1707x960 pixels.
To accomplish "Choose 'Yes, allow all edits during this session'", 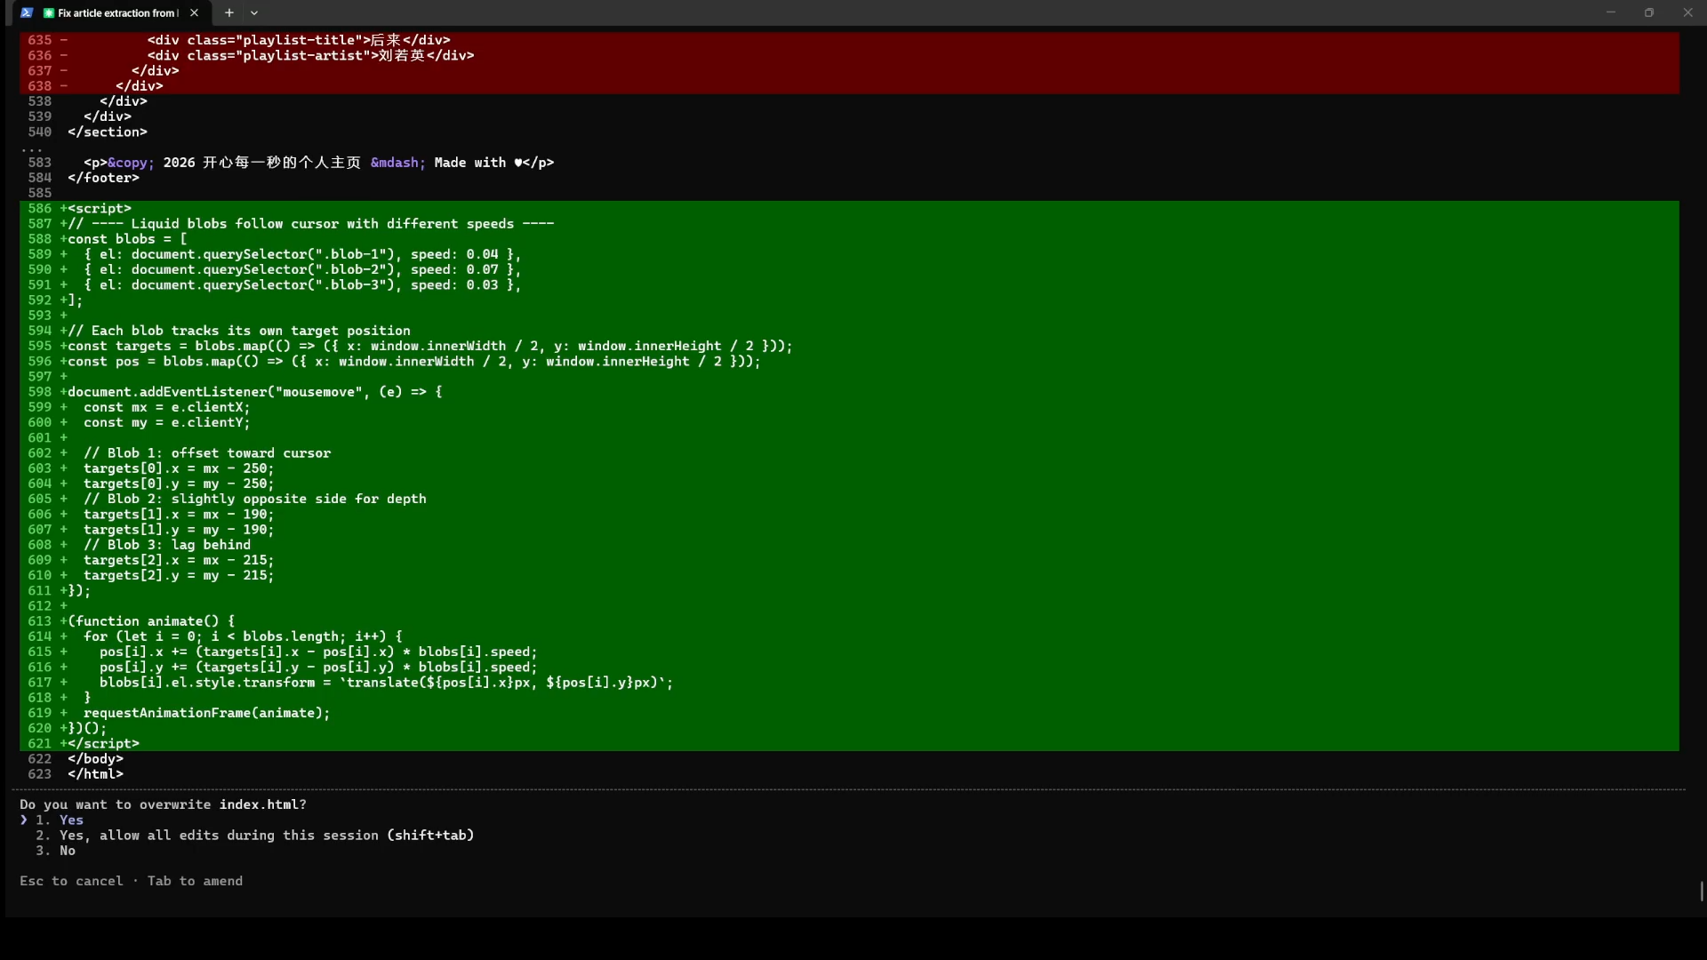I will pos(254,836).
